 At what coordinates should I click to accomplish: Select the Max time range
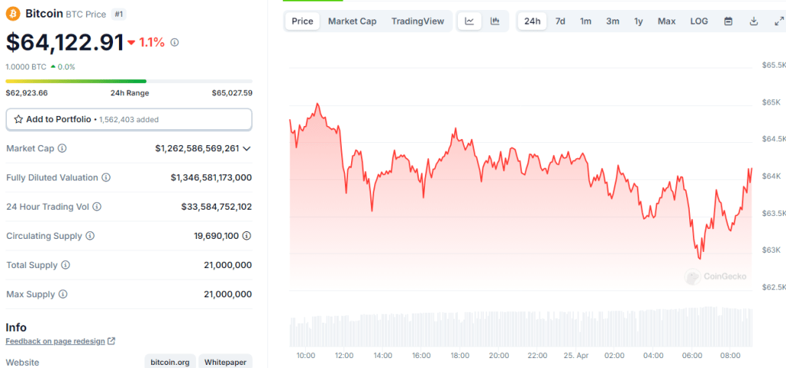[x=666, y=21]
